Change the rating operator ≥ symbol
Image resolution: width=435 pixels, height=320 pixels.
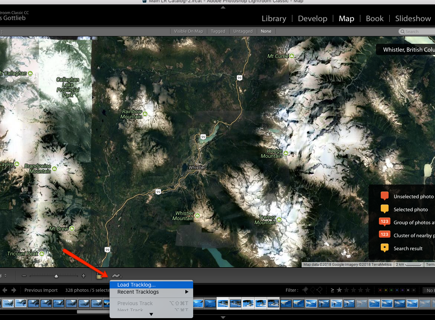pos(332,290)
